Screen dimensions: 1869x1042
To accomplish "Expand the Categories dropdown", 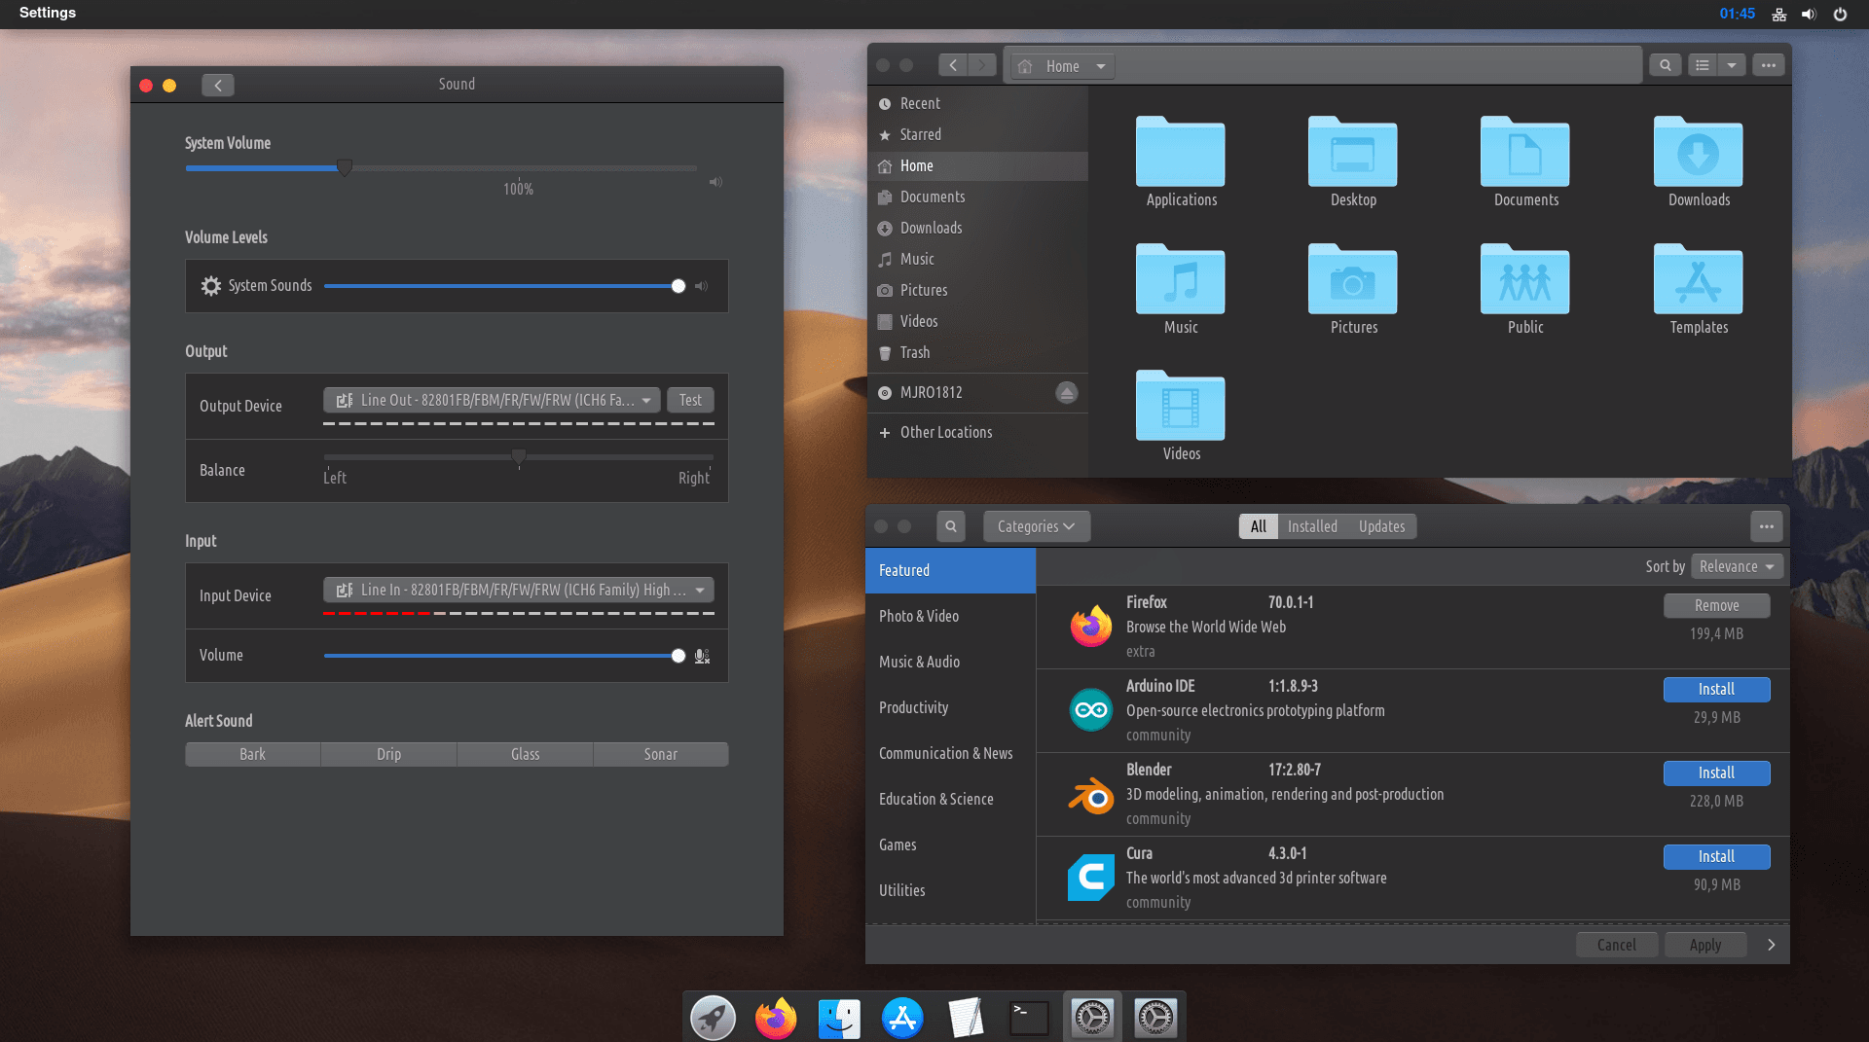I will tap(1036, 526).
